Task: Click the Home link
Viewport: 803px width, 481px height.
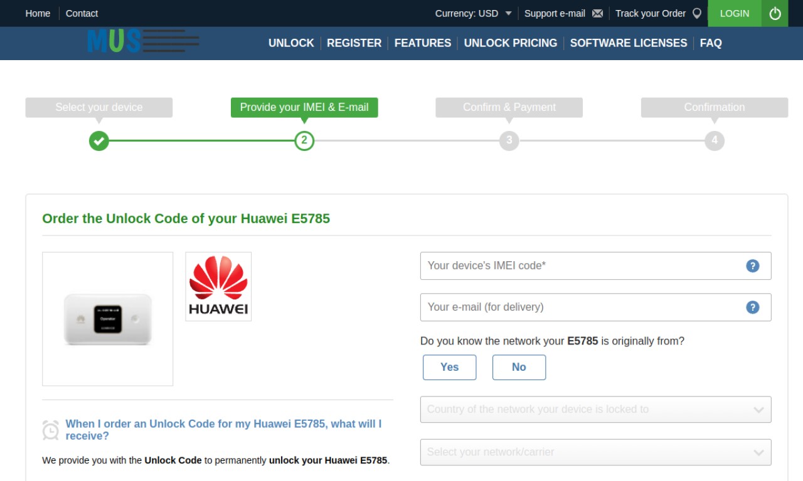Action: coord(38,13)
